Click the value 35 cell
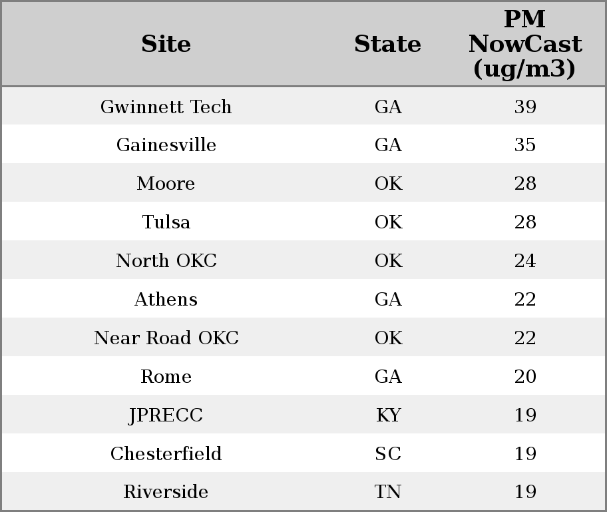Image resolution: width=607 pixels, height=512 pixels. [x=525, y=145]
